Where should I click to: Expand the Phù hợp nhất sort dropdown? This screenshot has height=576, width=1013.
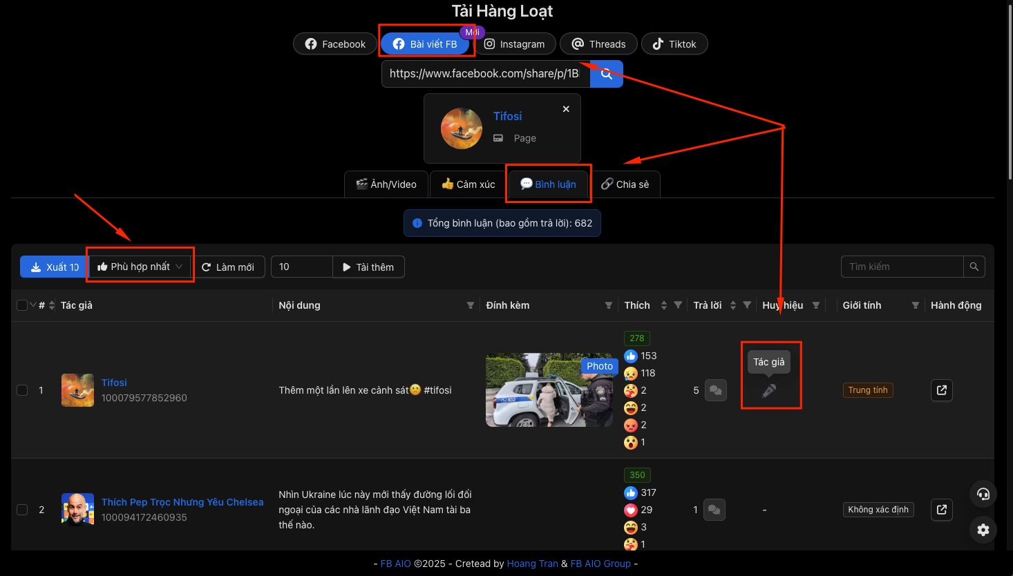click(140, 267)
